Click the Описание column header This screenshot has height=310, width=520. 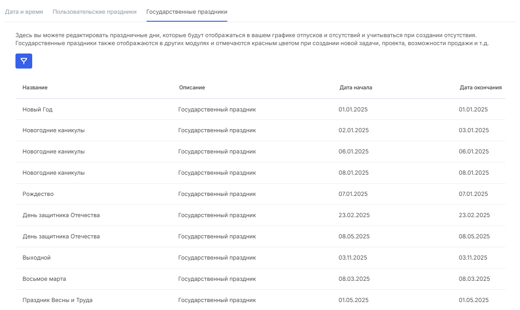[192, 88]
